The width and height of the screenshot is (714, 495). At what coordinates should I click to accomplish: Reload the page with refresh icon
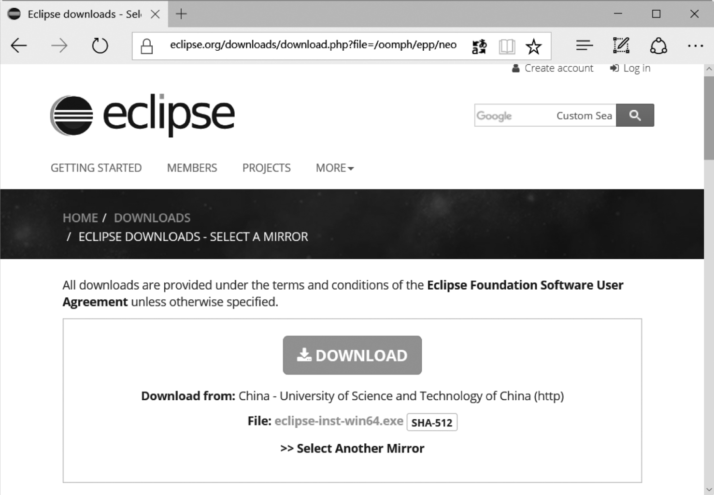pyautogui.click(x=100, y=46)
